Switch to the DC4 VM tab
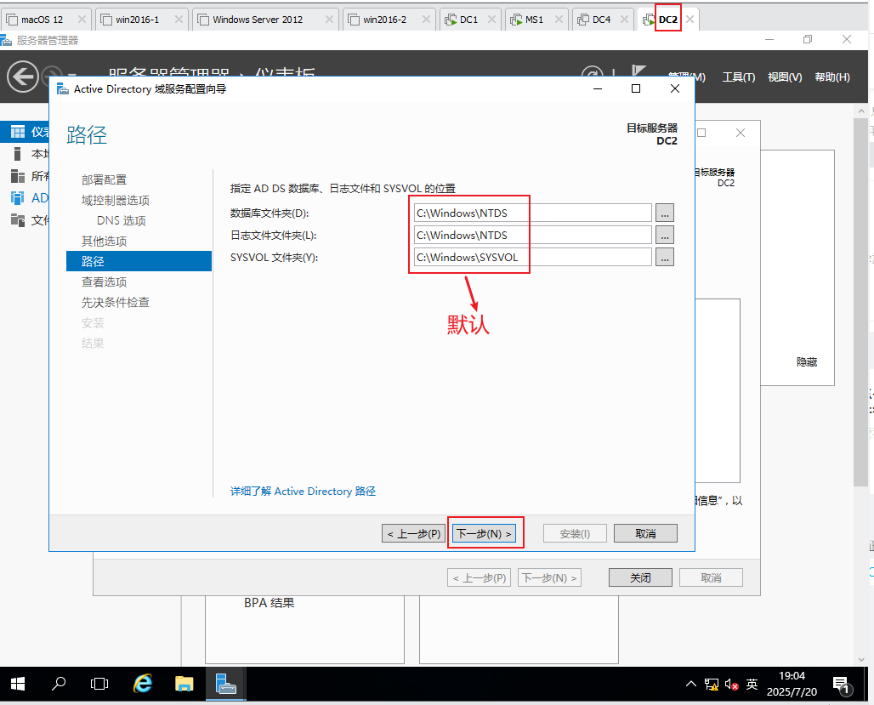This screenshot has height=705, width=874. (x=601, y=20)
